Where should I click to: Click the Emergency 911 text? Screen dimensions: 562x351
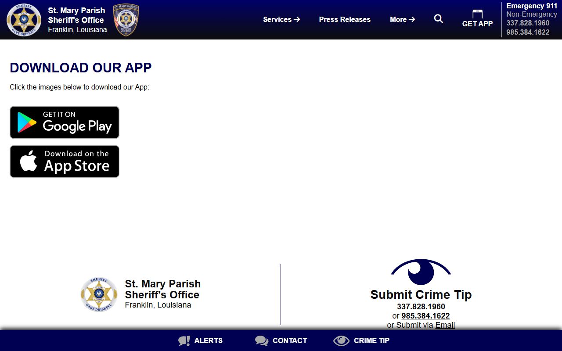(532, 6)
